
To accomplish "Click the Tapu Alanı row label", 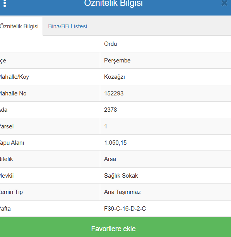I will point(12,143).
